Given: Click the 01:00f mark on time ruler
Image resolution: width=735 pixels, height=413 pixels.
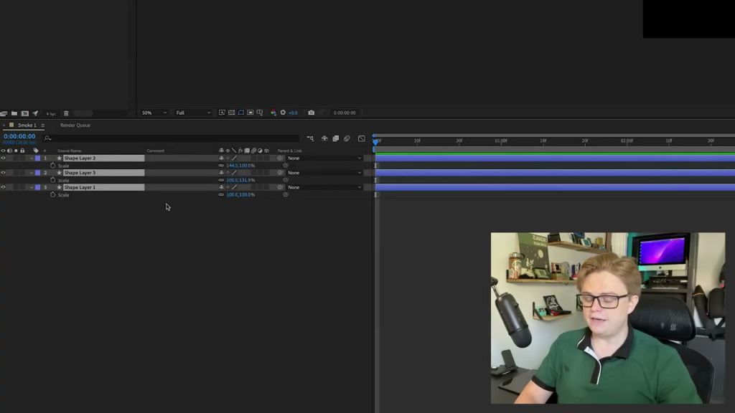Looking at the screenshot, I should tap(501, 141).
